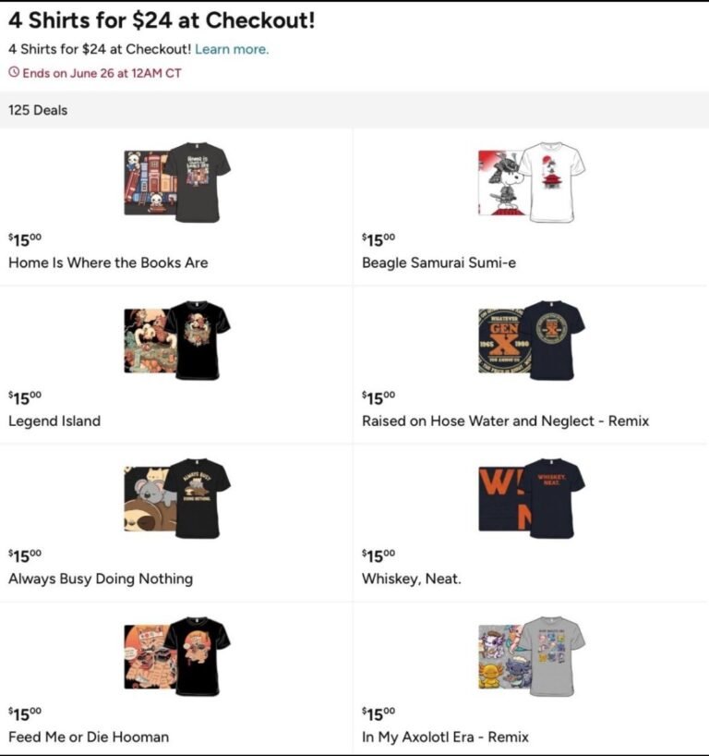Open Legend Island shirt thumbnail

pos(177,340)
